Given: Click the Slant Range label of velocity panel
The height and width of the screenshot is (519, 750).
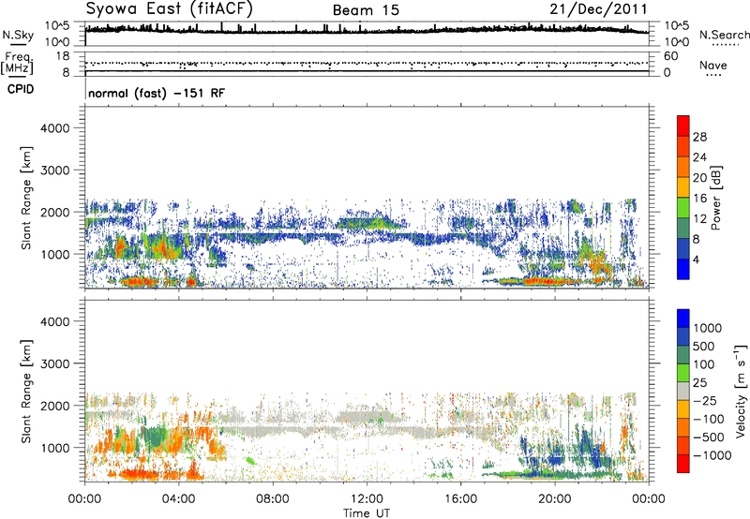Looking at the screenshot, I should pyautogui.click(x=26, y=392).
